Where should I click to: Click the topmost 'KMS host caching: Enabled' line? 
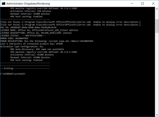pyautogui.click(x=26, y=16)
